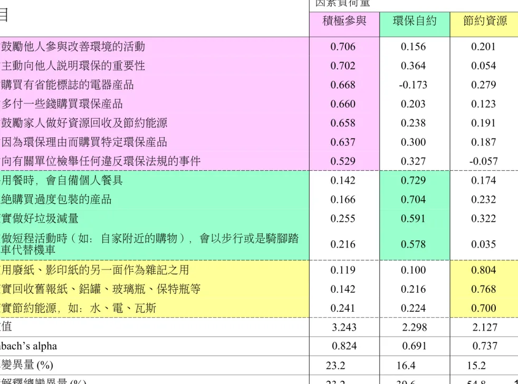Click the value 0.658
The height and width of the screenshot is (384, 518).
pyautogui.click(x=343, y=123)
